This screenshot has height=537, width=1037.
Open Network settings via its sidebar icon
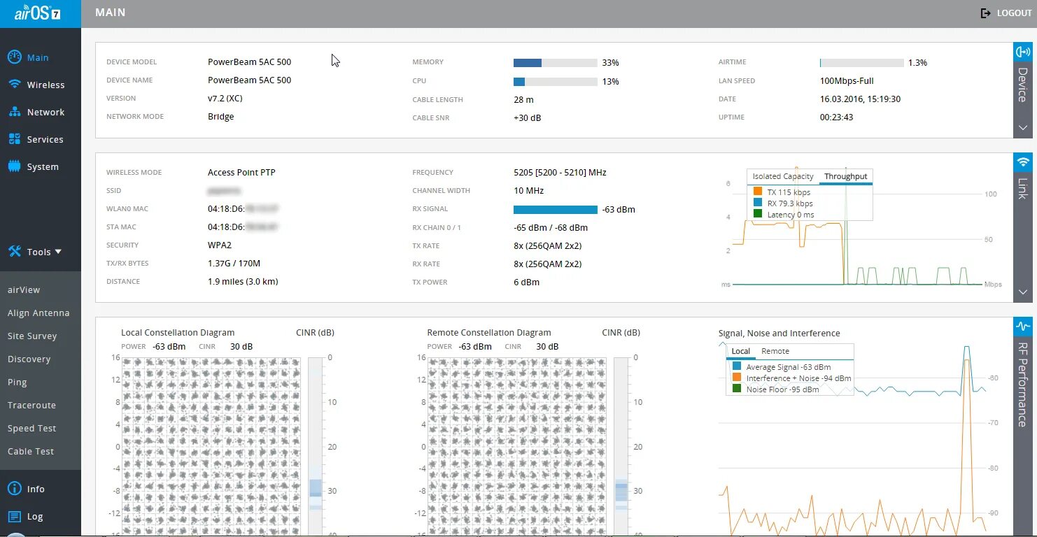pyautogui.click(x=14, y=112)
